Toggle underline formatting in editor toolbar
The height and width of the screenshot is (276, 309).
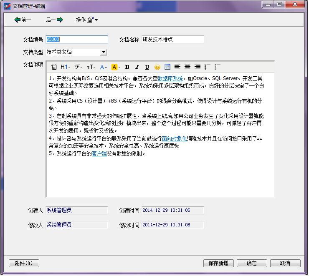(x=147, y=67)
